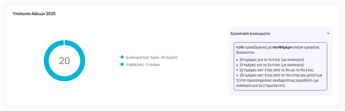Click the 'Κάθε εργαζόμενος με' intro text
This screenshot has width=345, height=111.
(254, 47)
